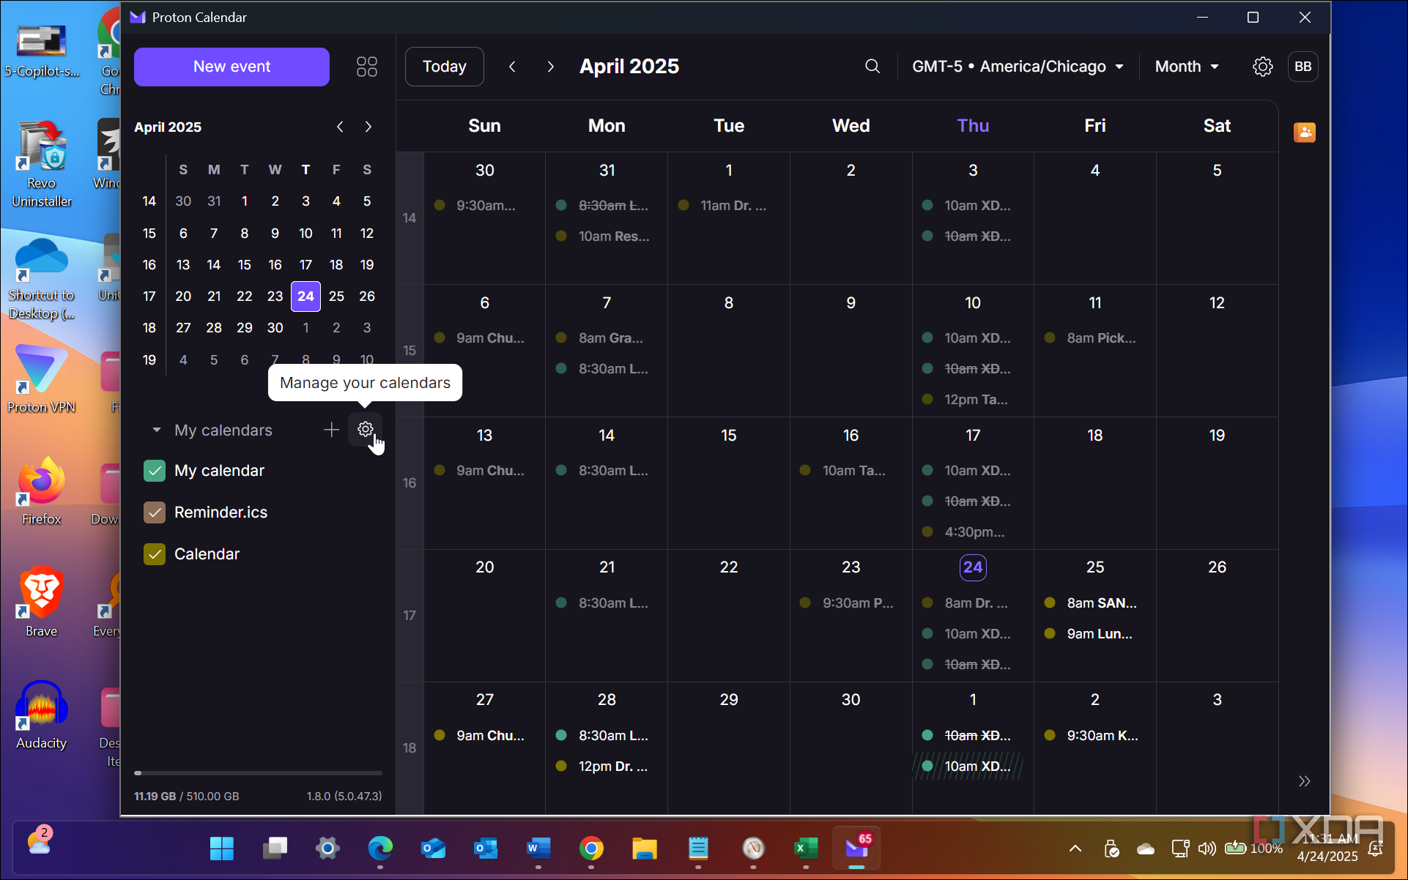Show hidden system tray icons chevron
The height and width of the screenshot is (880, 1408).
point(1075,849)
